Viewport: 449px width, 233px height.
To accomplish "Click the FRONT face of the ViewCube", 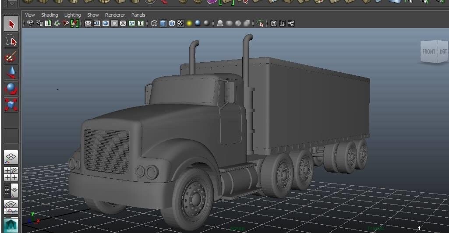I will pos(428,52).
